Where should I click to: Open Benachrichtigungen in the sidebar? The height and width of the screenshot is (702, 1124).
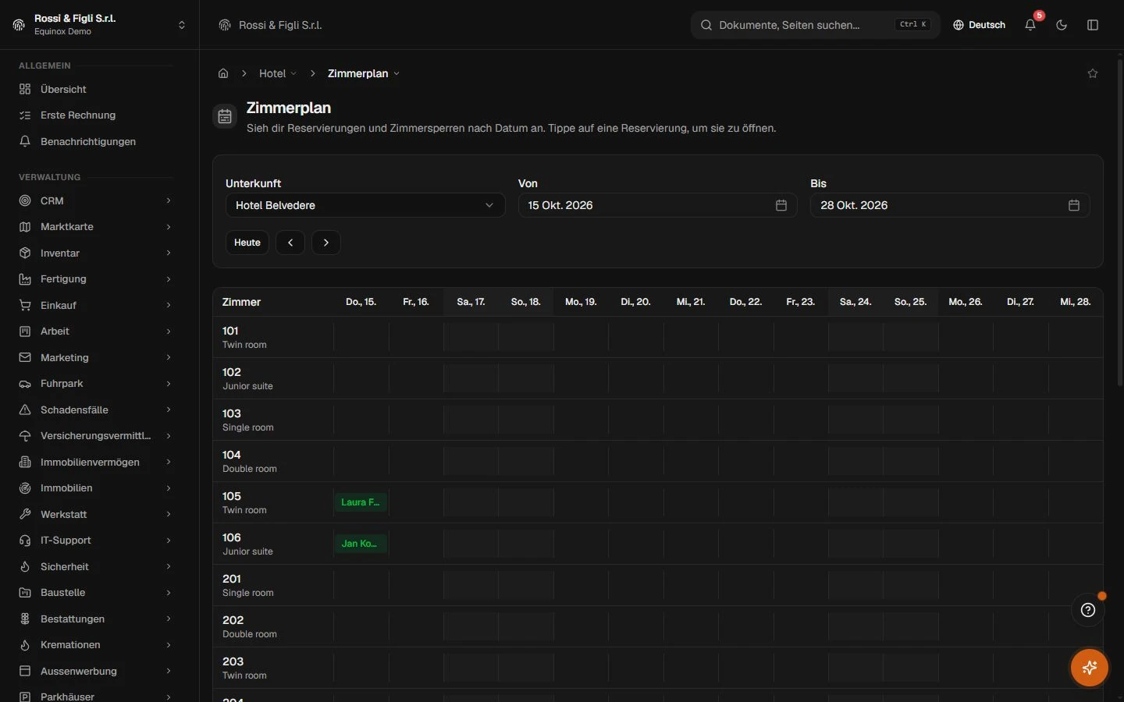click(95, 141)
